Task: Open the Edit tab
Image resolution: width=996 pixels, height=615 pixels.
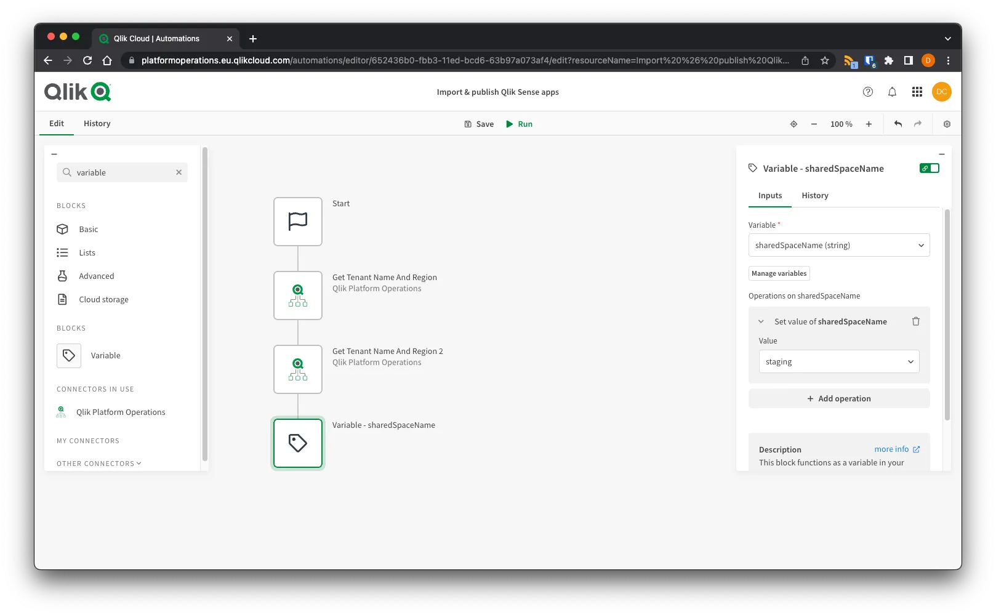Action: tap(56, 123)
